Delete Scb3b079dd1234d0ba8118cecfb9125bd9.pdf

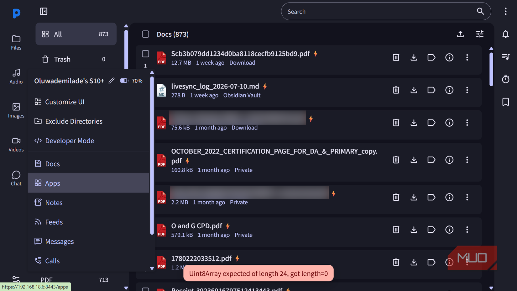coord(396,57)
